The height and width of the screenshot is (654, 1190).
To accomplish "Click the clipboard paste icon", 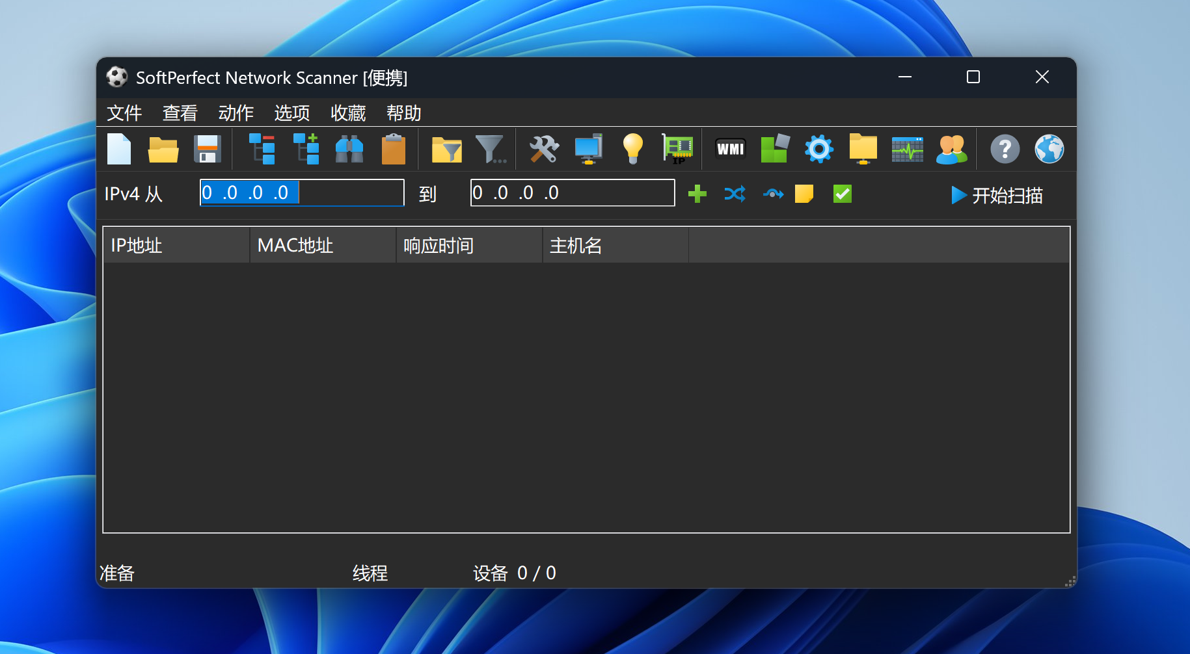I will [x=394, y=149].
